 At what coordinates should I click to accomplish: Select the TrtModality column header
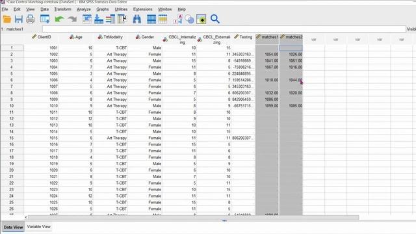point(110,39)
